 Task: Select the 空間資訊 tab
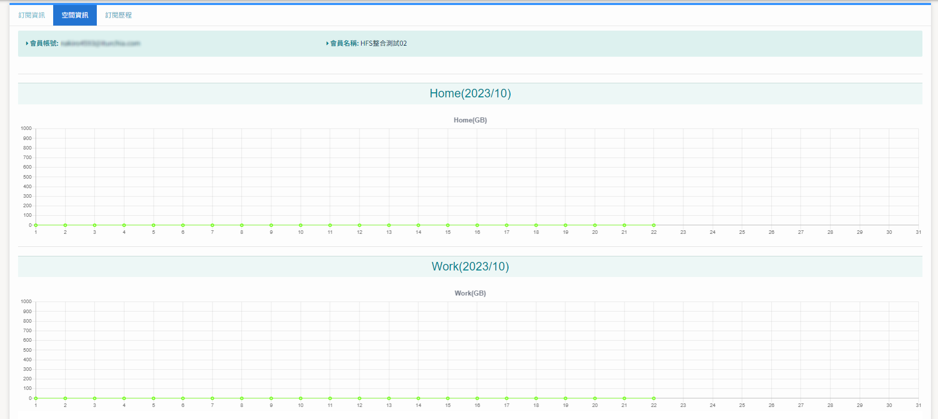[75, 15]
